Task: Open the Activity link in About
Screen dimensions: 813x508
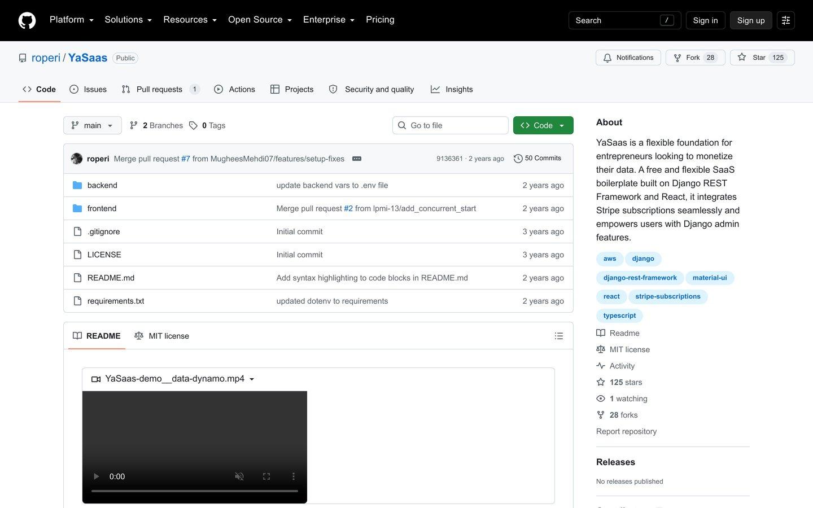Action: (615, 366)
